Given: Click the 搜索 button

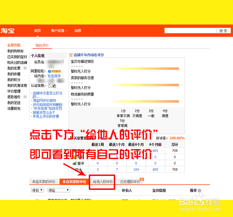Looking at the screenshot, I should point(223,31).
